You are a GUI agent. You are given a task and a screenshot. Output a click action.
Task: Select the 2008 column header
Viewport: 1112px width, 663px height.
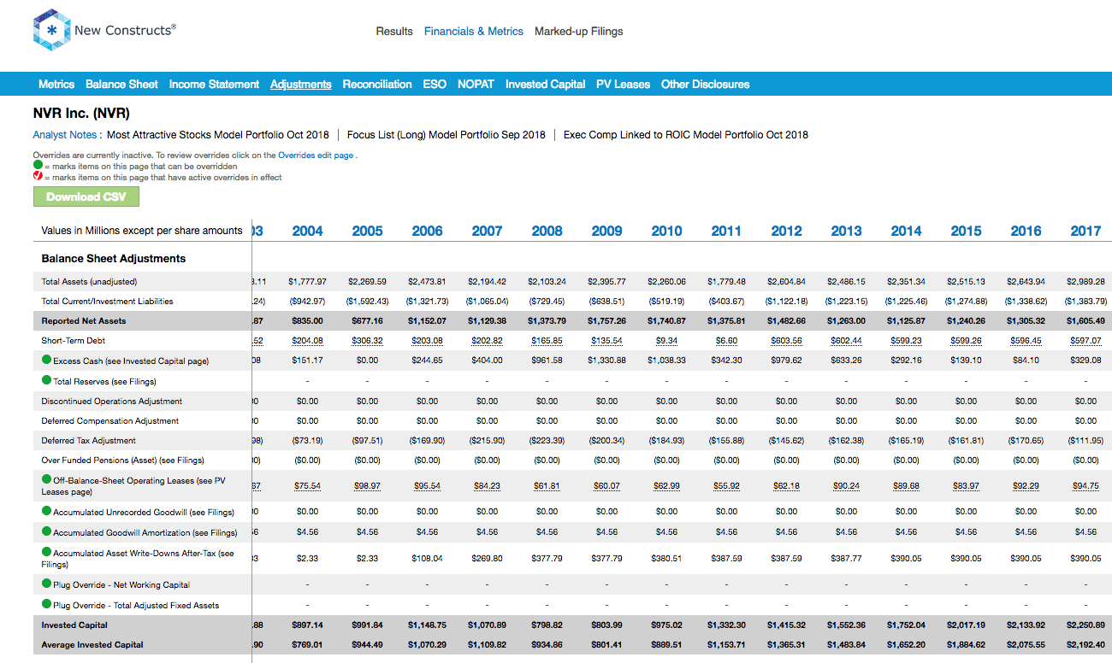tap(547, 231)
